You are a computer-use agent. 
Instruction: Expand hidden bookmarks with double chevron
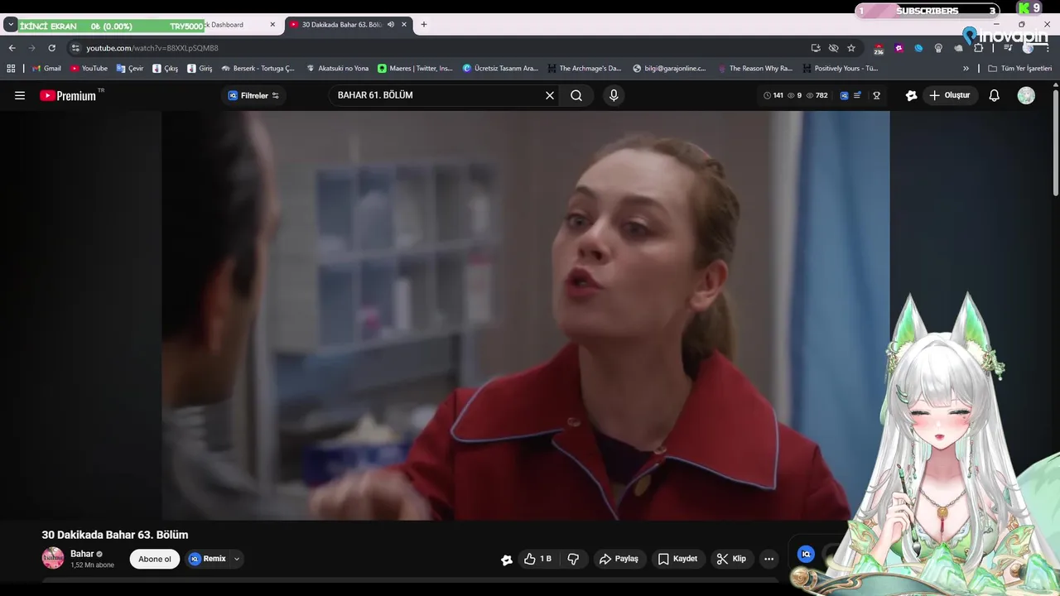tap(966, 69)
